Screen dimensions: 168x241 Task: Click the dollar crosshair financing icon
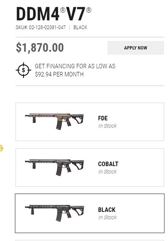(x=23, y=70)
